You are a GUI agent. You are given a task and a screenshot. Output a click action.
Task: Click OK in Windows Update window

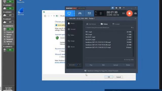109,77
